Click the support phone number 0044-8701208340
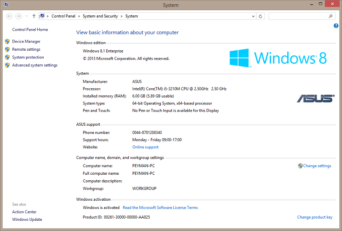The height and width of the screenshot is (231, 342). click(x=147, y=133)
